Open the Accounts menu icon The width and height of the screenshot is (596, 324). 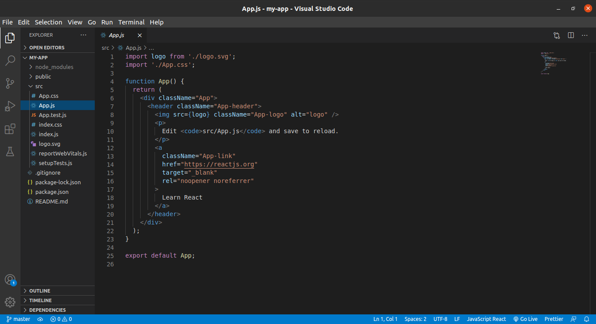pyautogui.click(x=10, y=280)
